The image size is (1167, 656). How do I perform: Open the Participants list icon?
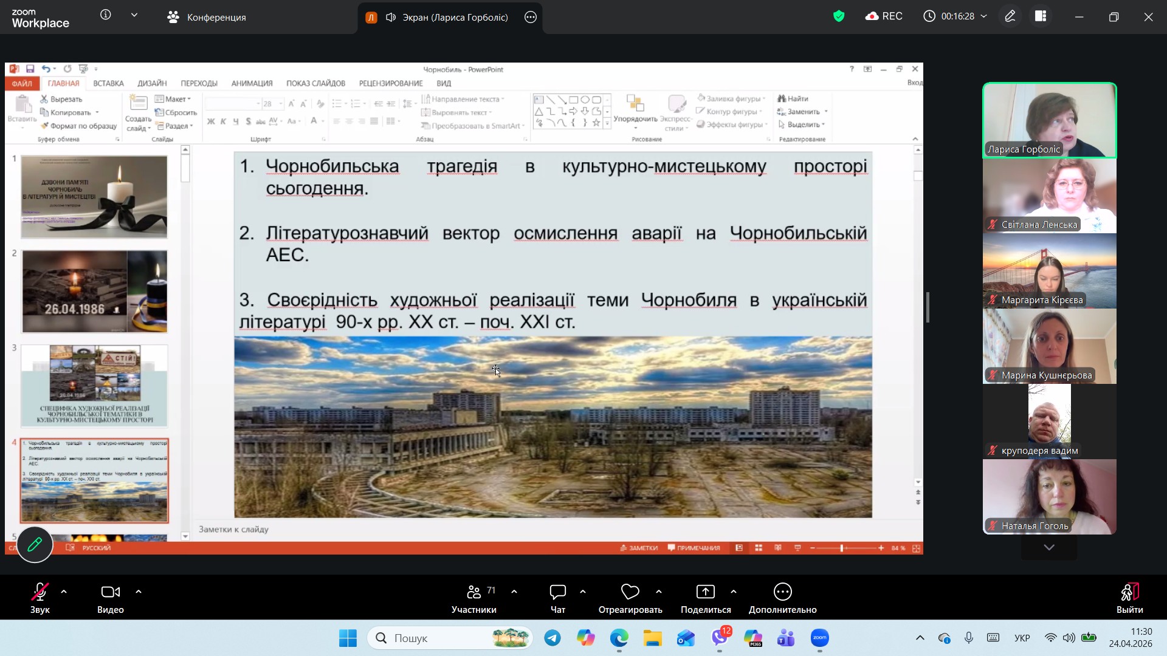(x=474, y=592)
